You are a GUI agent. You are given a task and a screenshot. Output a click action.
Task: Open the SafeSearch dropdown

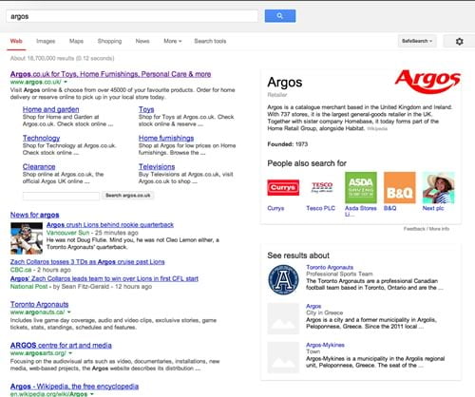tap(417, 41)
